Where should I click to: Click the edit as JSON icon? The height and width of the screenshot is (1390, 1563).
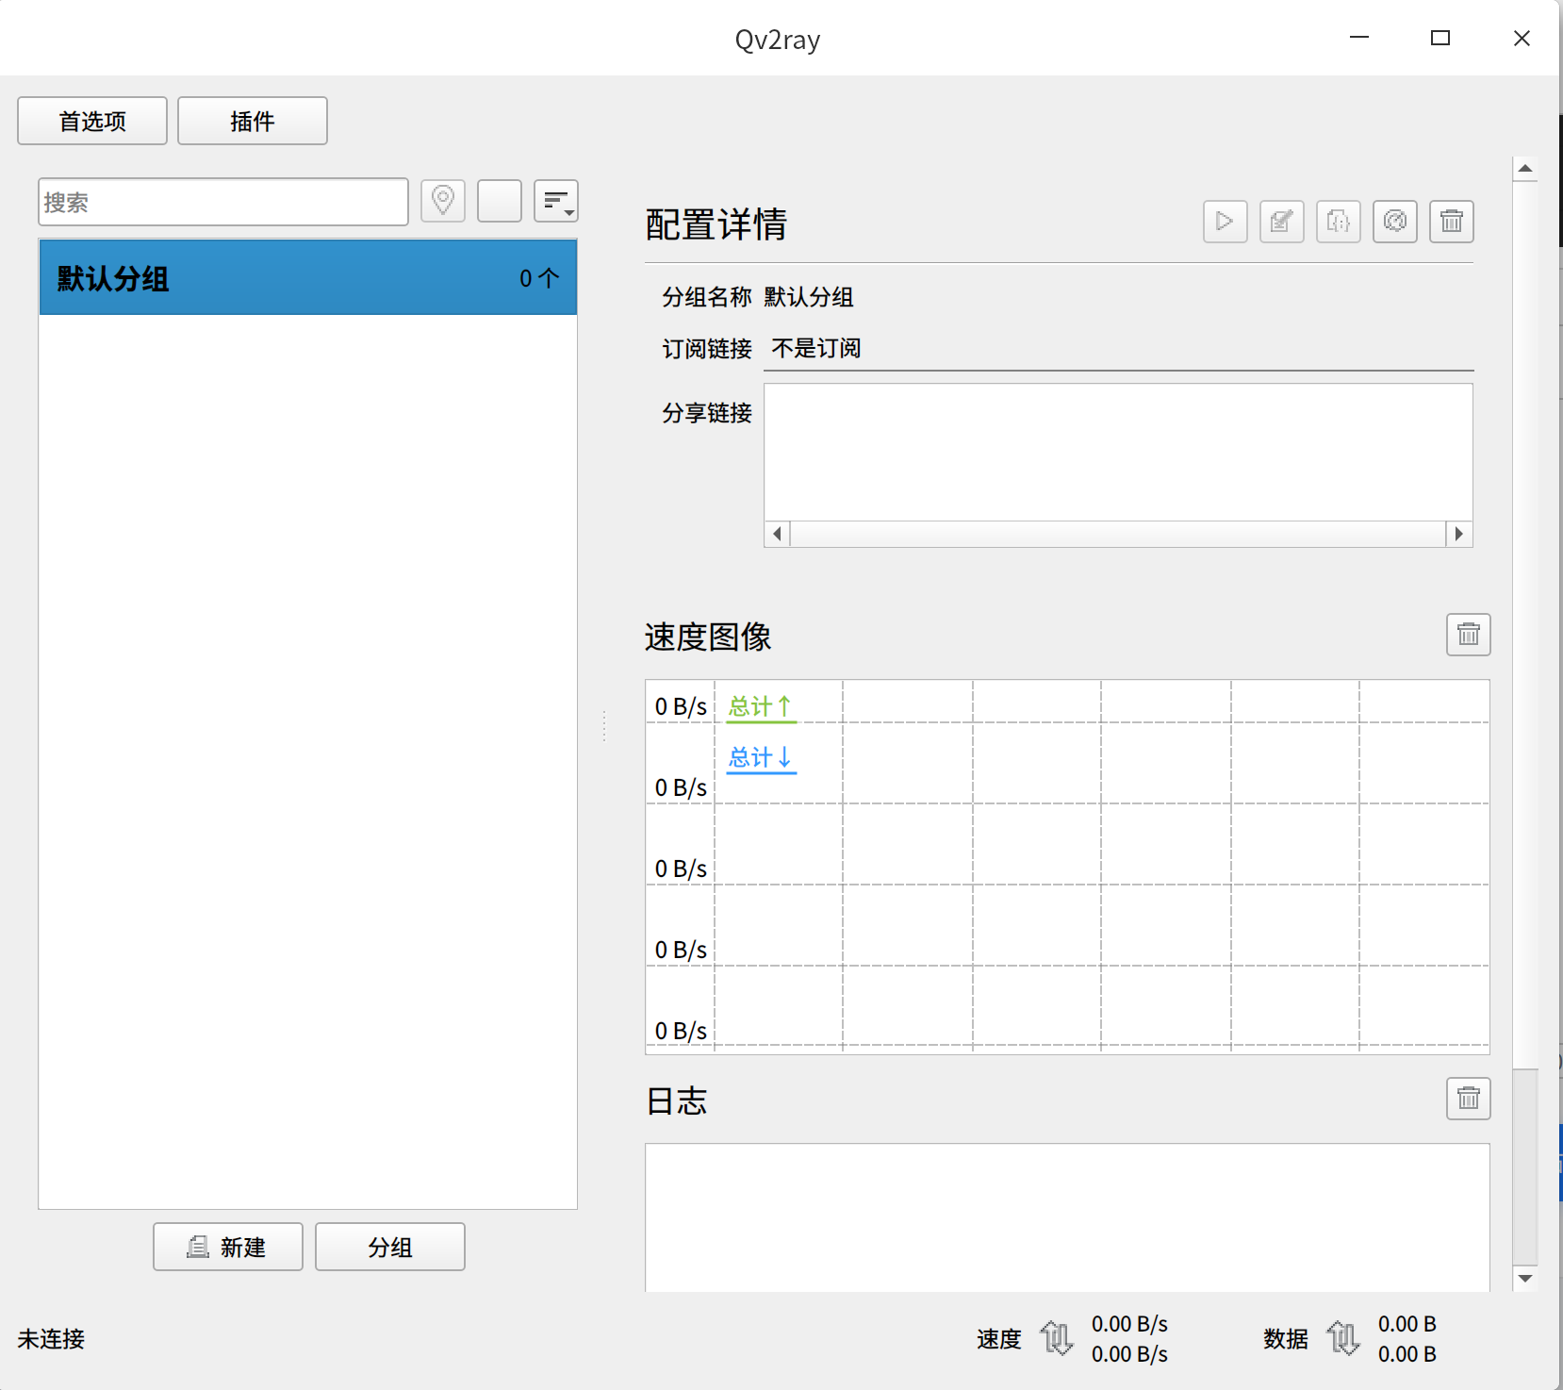1338,222
